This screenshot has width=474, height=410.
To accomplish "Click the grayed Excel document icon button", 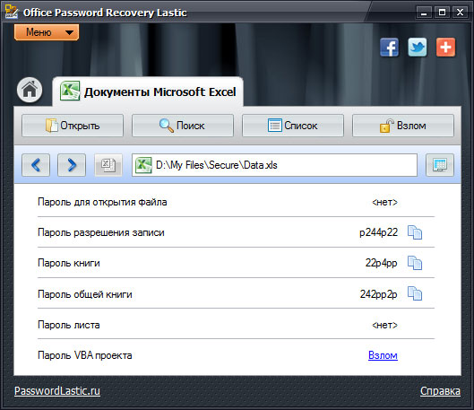I will pos(108,165).
